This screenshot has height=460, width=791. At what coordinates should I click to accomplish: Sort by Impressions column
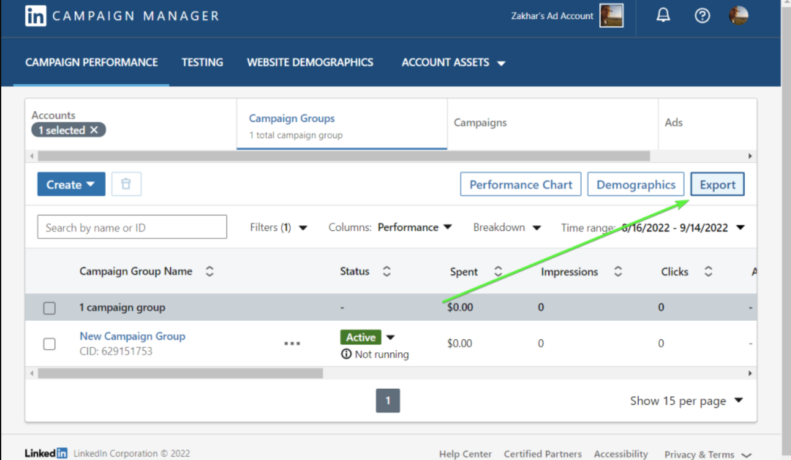(x=618, y=271)
